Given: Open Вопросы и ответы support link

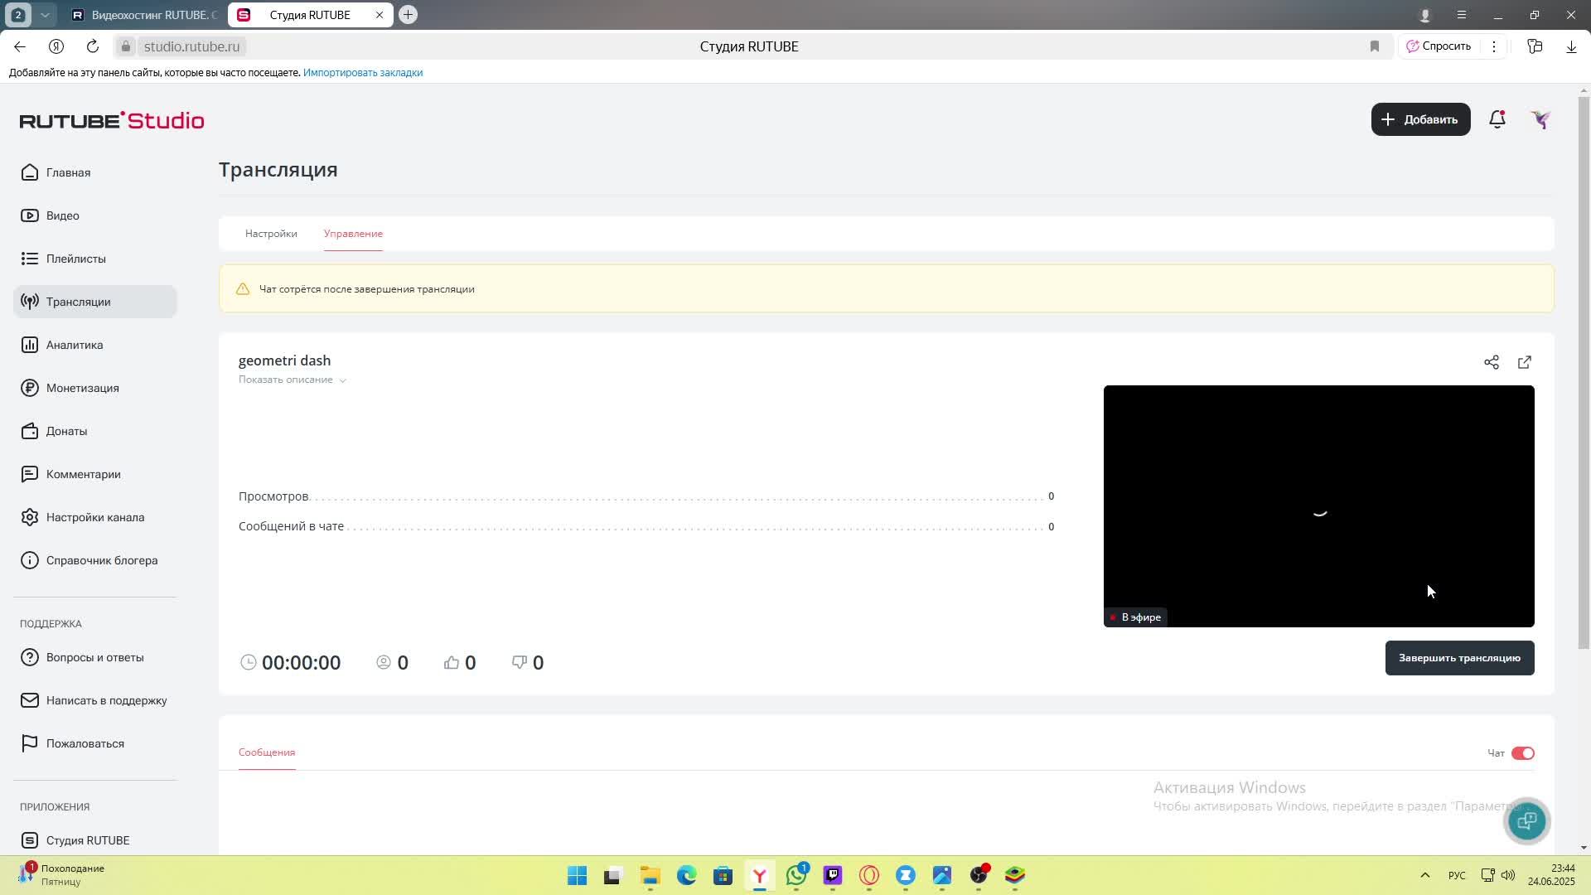Looking at the screenshot, I should (95, 657).
